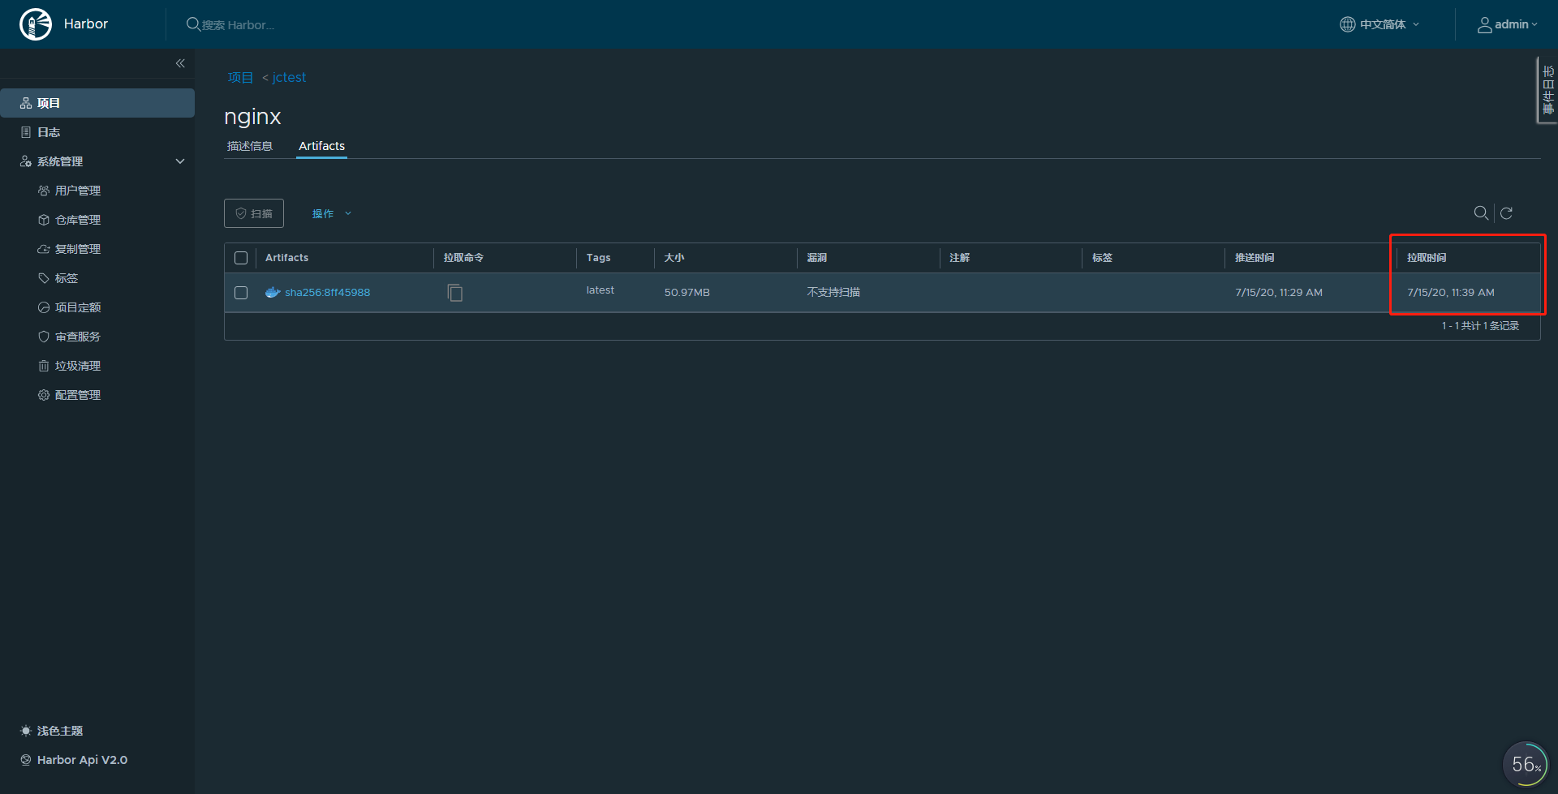Open the 操作 actions dropdown
The width and height of the screenshot is (1558, 794).
click(331, 213)
